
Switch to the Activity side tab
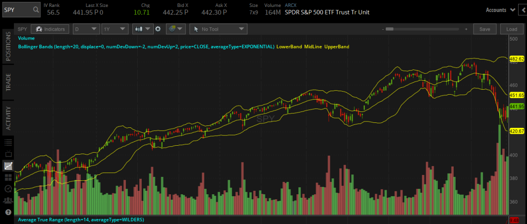(8, 118)
